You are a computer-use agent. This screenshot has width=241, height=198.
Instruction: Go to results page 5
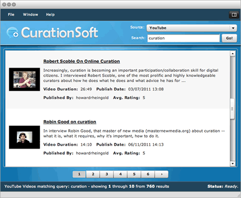[134, 174]
